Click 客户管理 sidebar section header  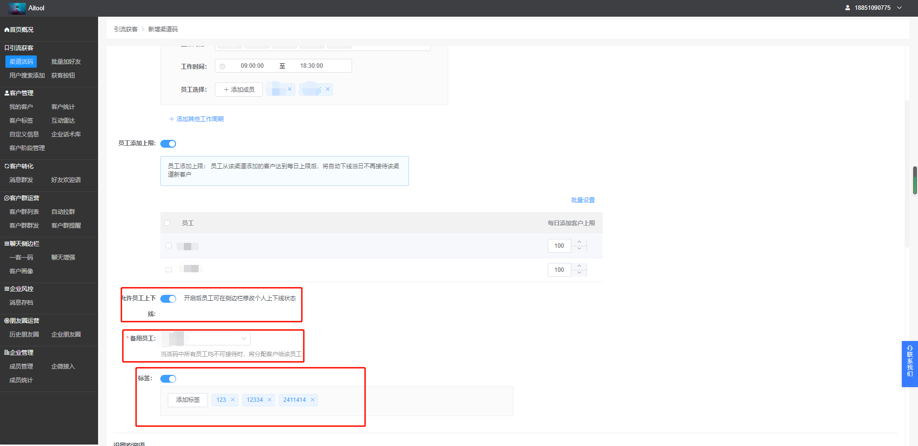coord(19,93)
